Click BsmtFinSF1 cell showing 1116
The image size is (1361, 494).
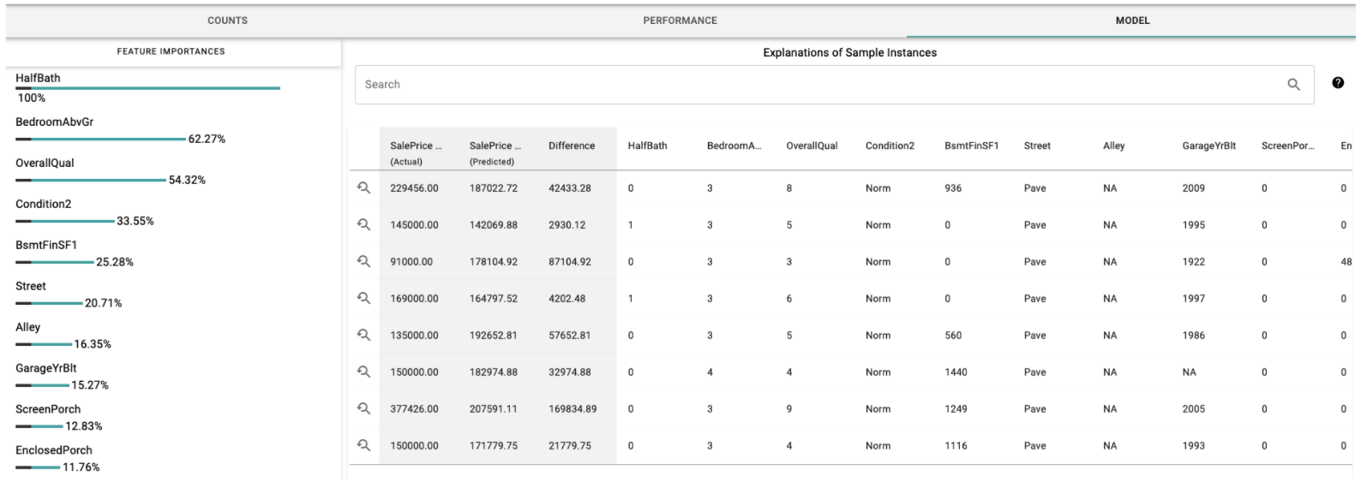coord(956,446)
